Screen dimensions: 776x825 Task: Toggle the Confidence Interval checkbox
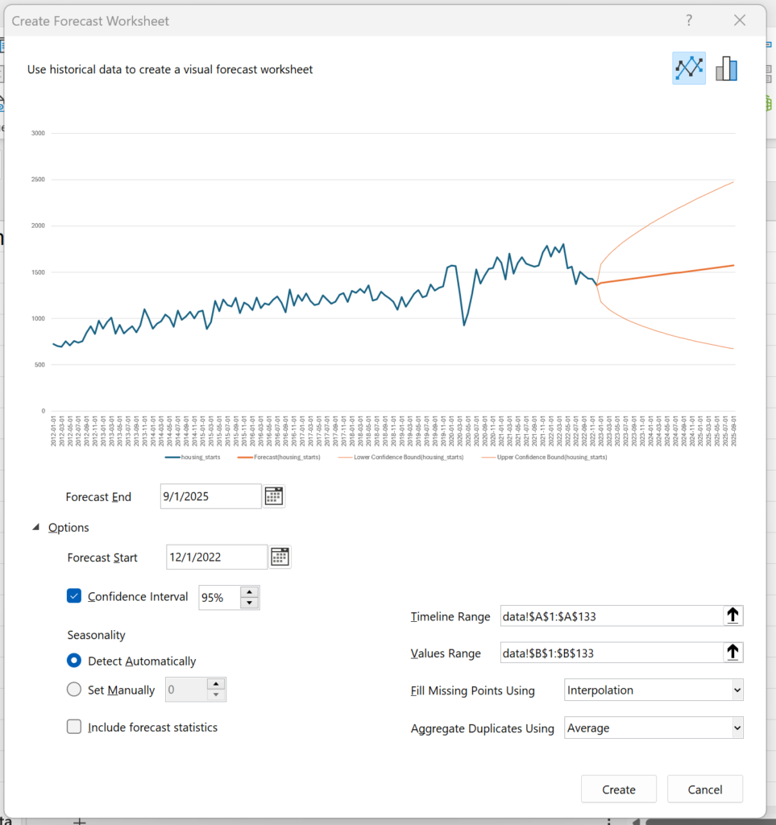click(x=74, y=596)
